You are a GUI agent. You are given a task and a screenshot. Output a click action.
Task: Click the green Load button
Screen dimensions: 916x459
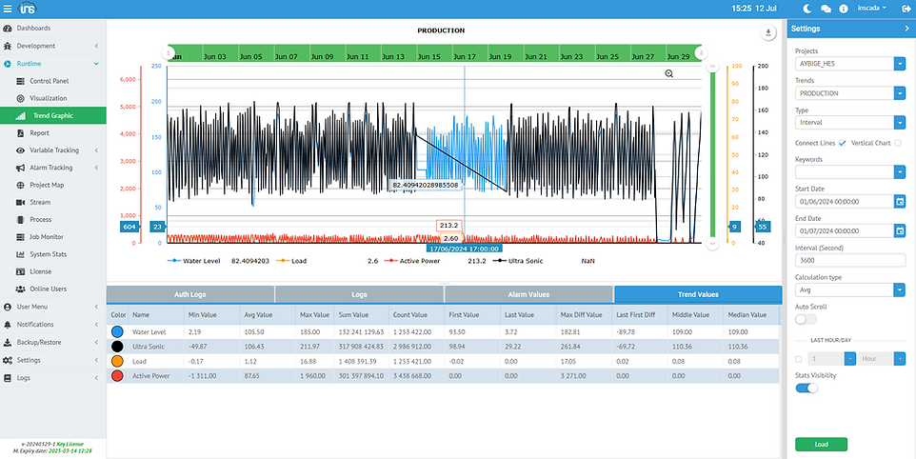tap(821, 444)
